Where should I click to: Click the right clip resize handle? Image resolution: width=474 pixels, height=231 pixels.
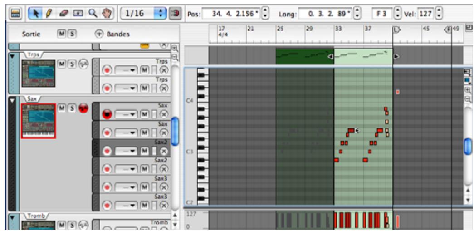397,57
